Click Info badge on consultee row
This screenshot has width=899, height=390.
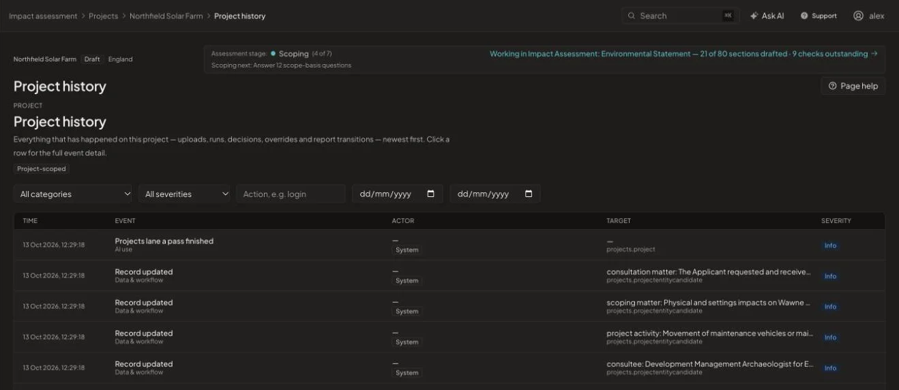[830, 368]
